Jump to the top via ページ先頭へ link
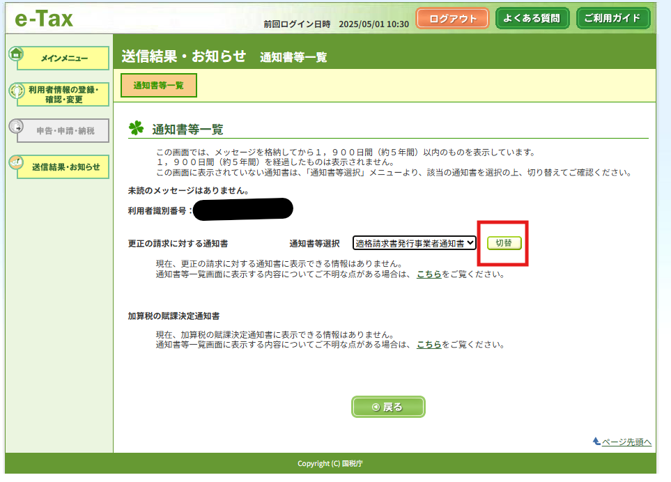 pyautogui.click(x=626, y=442)
